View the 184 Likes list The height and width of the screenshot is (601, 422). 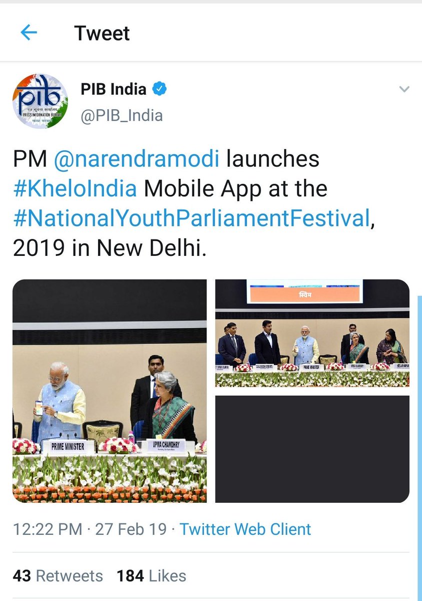click(151, 576)
